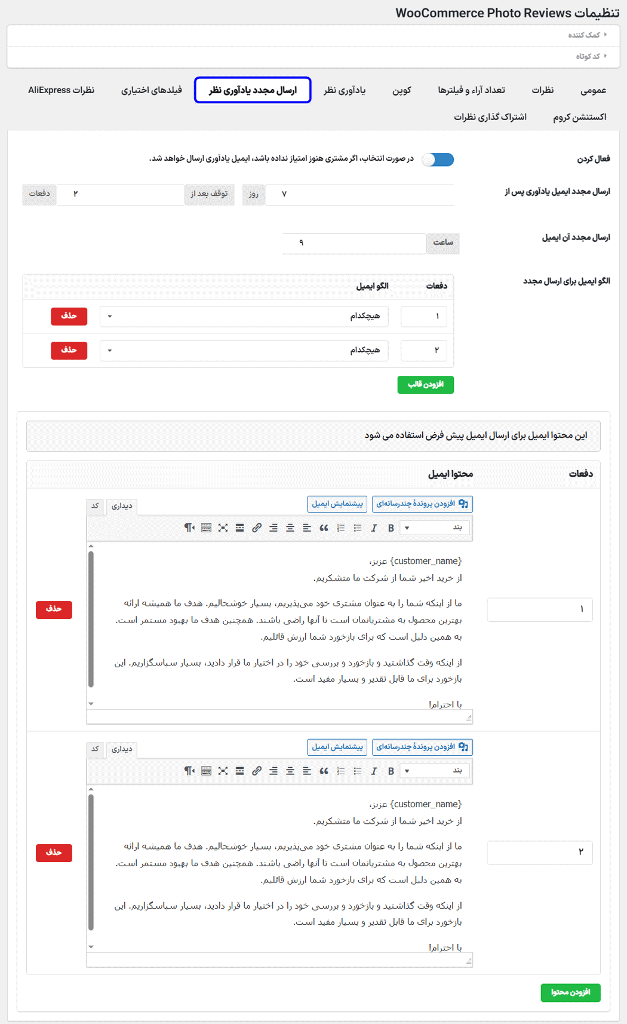Viewport: 627px width, 1024px height.
Task: Insert blockquote in first email editor
Action: [324, 528]
